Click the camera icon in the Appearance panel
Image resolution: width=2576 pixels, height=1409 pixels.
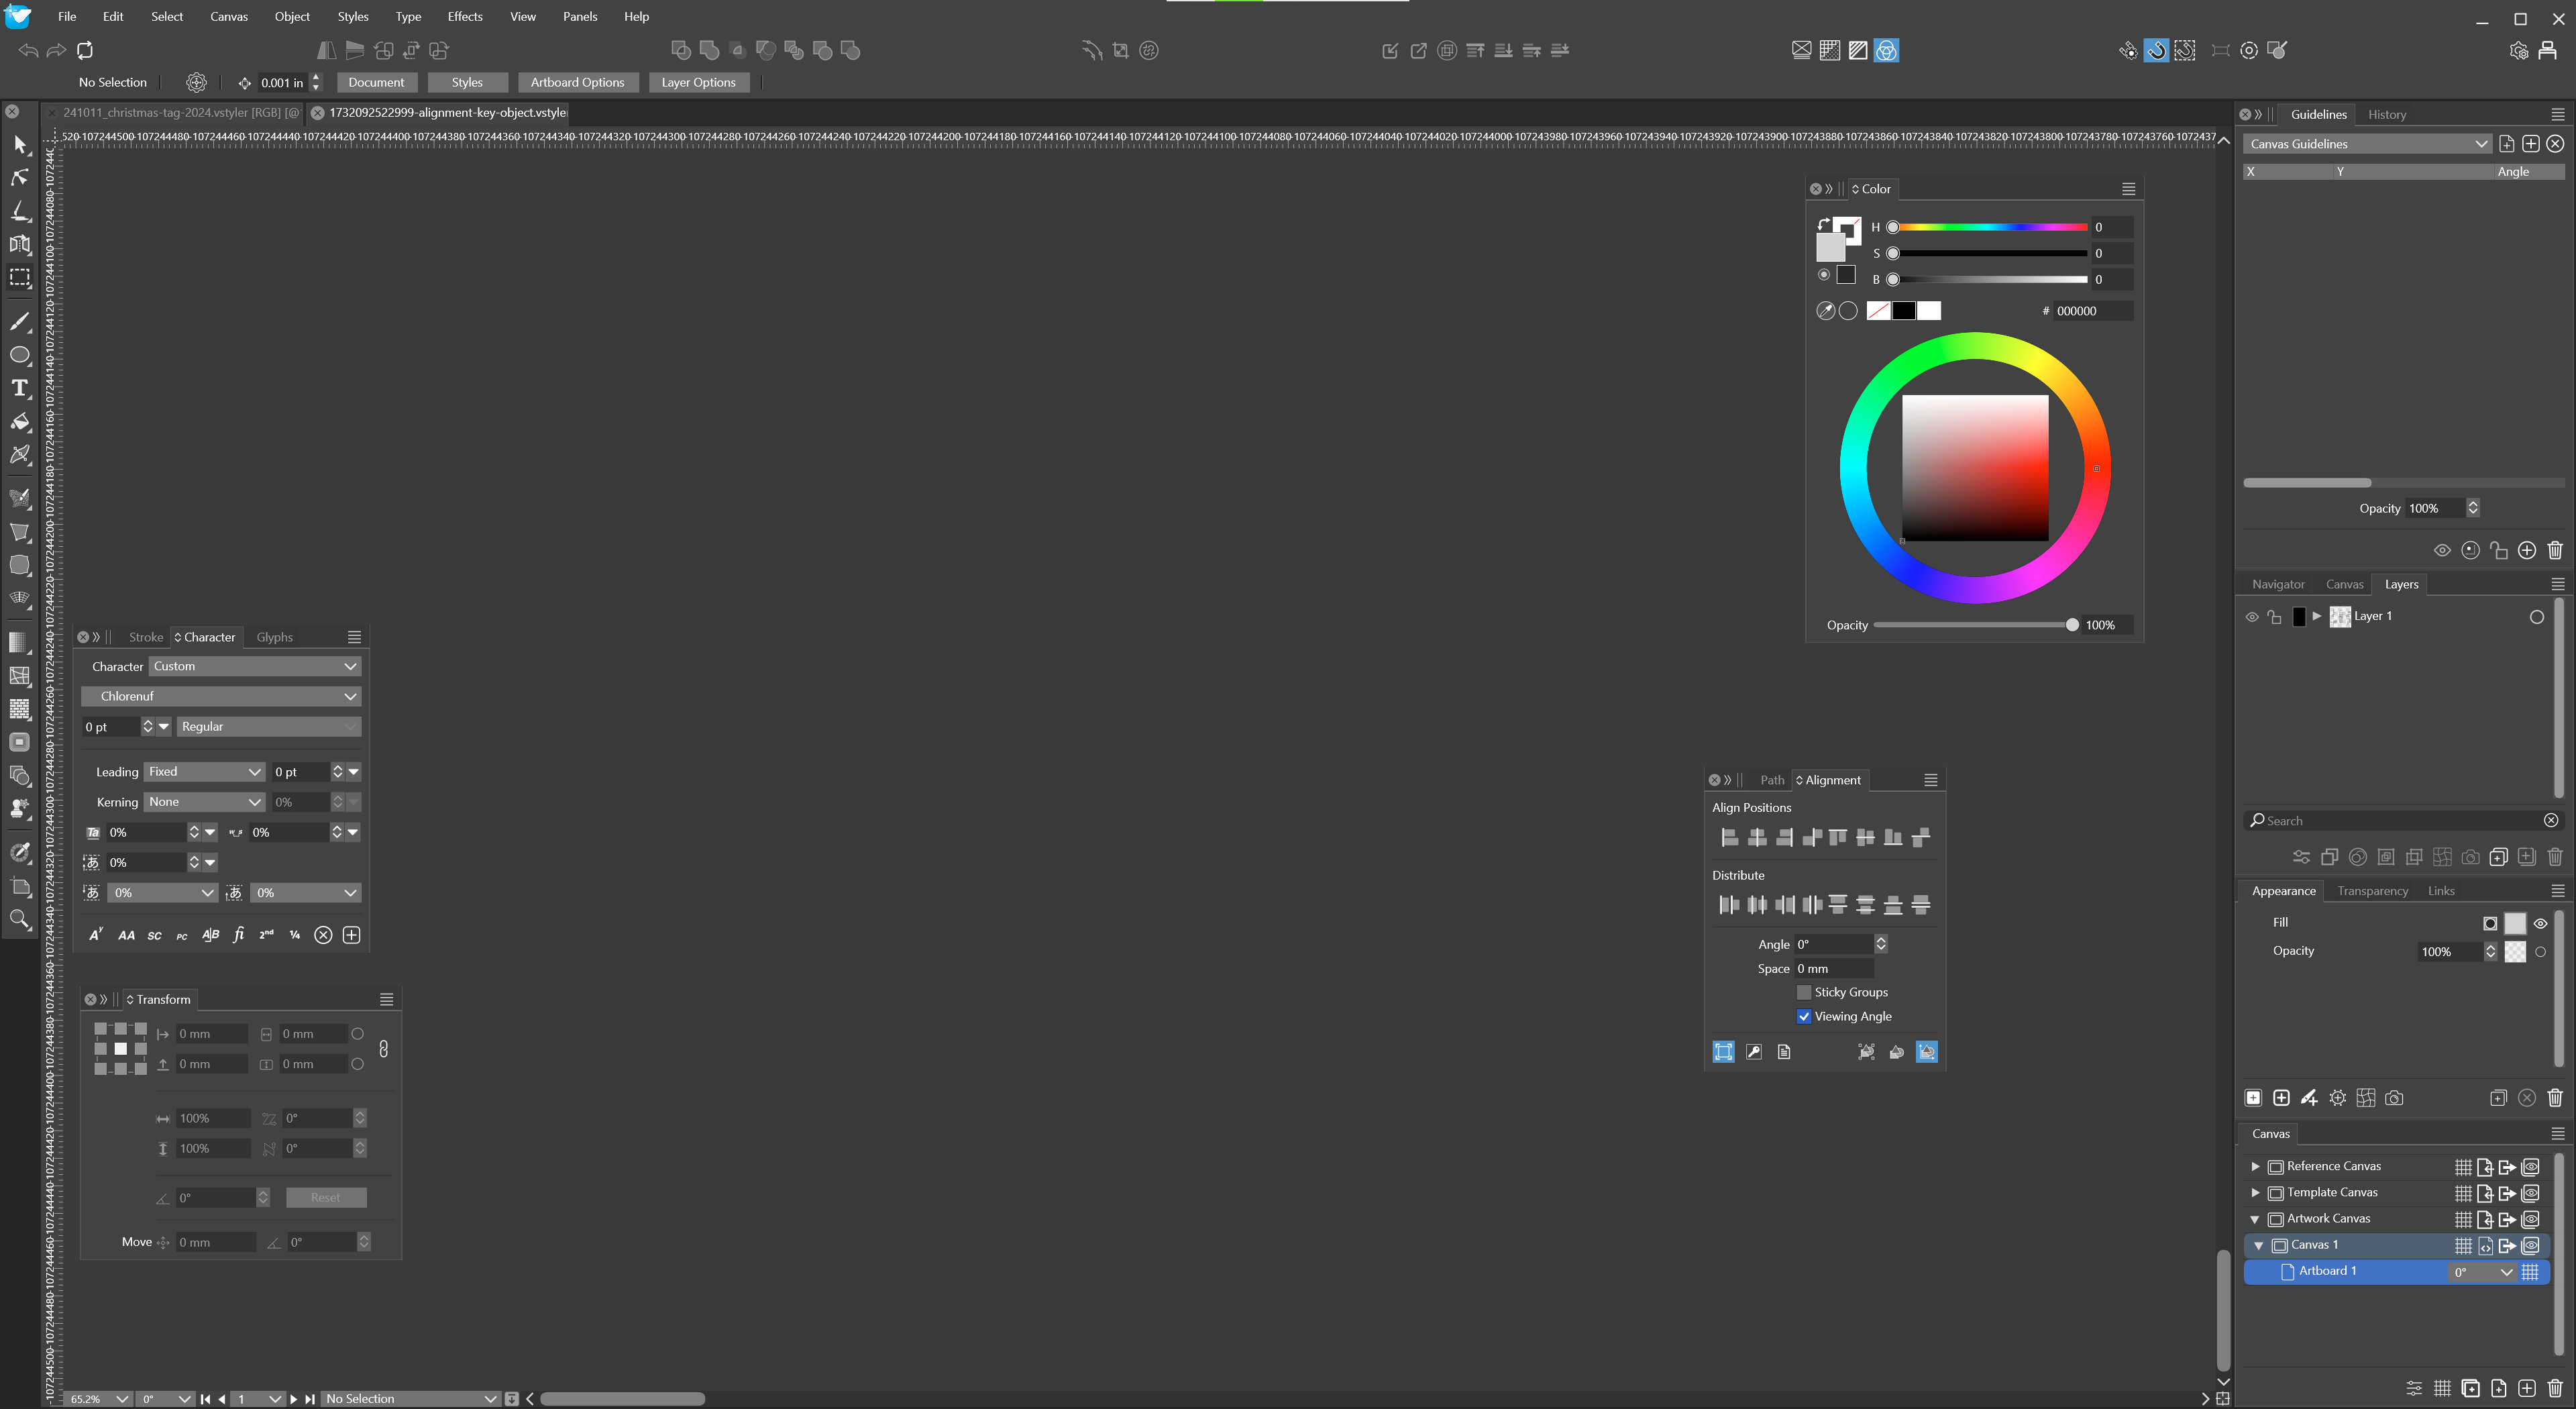(2394, 1098)
